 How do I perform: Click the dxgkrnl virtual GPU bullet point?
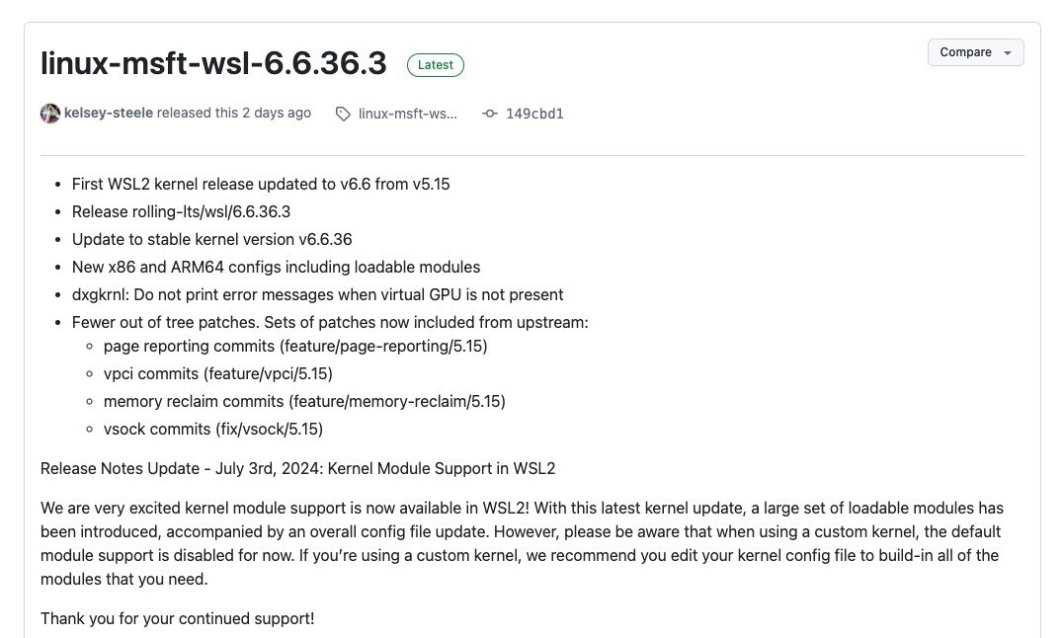317,294
